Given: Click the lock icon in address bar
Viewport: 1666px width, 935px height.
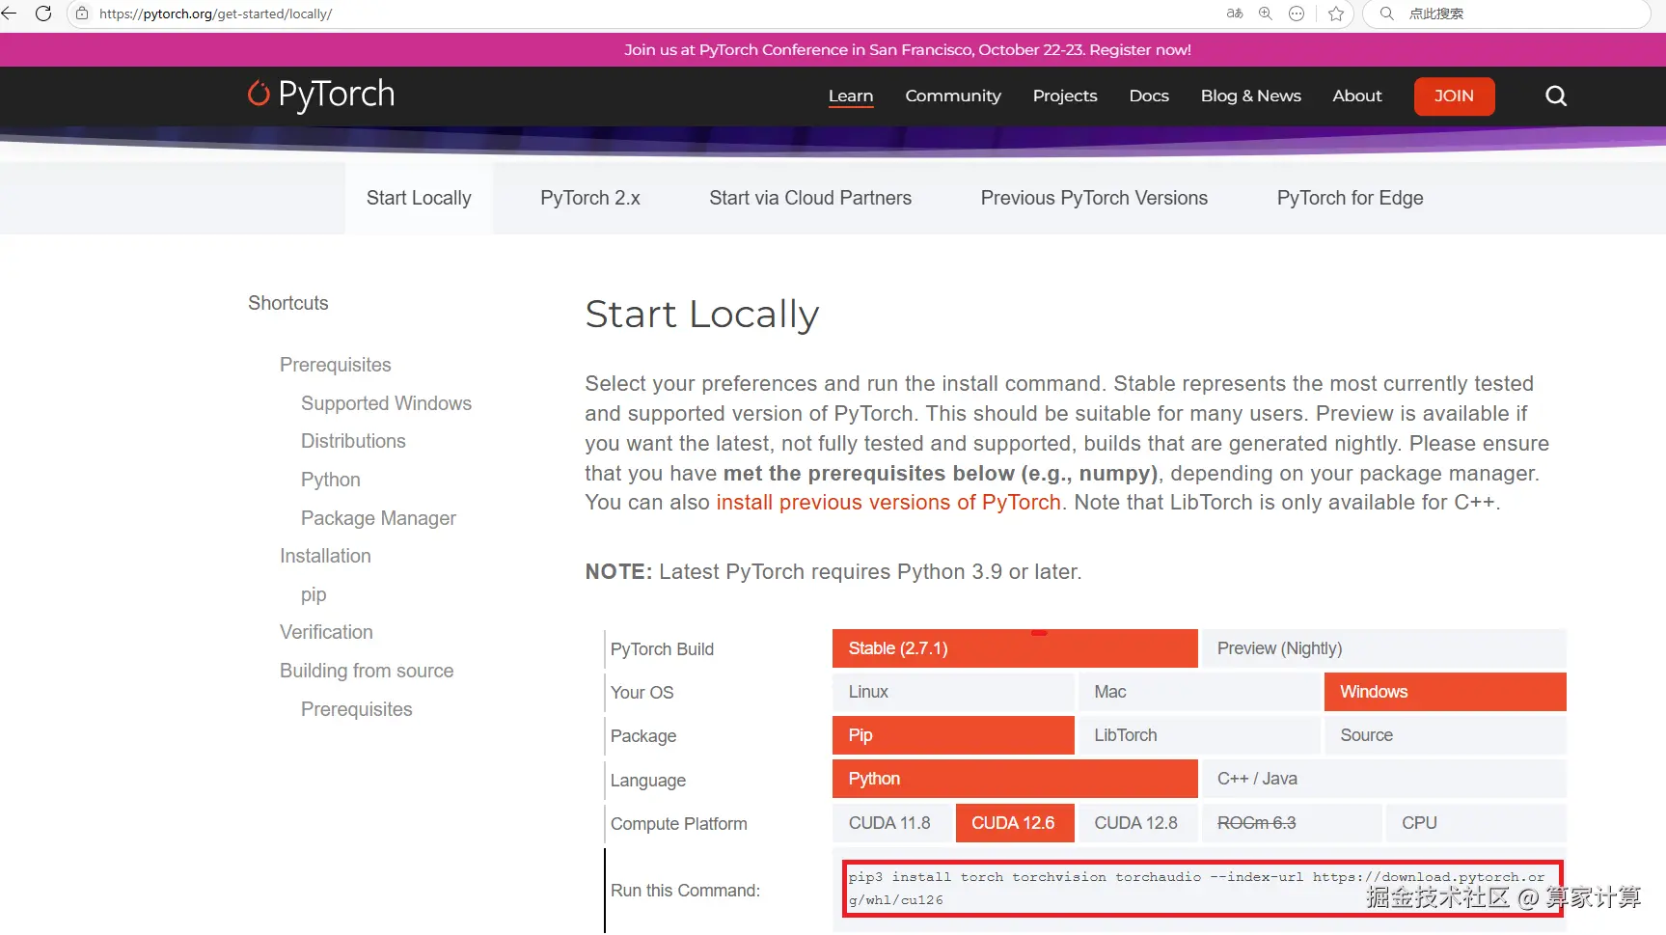Looking at the screenshot, I should pos(82,14).
